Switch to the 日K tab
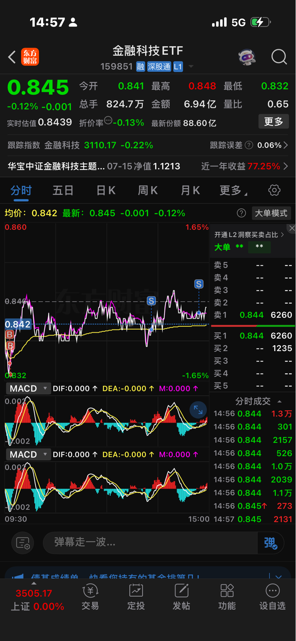The image size is (296, 641). [105, 190]
